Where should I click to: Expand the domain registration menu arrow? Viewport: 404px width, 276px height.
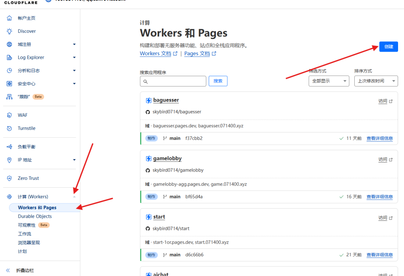tap(74, 44)
